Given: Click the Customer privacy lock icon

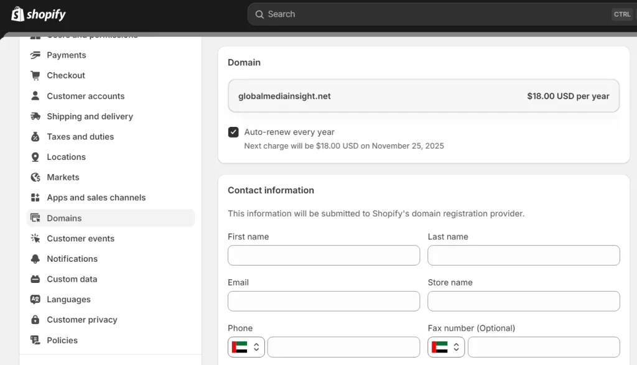Looking at the screenshot, I should 35,320.
